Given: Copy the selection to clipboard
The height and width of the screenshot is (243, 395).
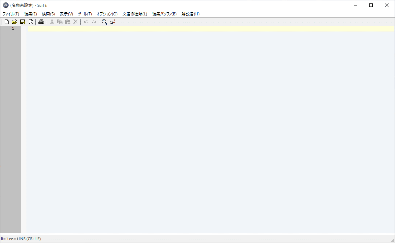Looking at the screenshot, I should [x=60, y=22].
